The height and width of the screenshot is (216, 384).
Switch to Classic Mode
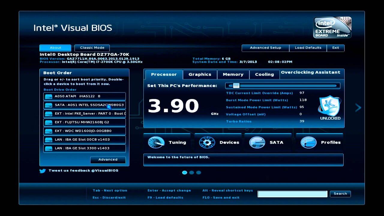[x=92, y=48]
